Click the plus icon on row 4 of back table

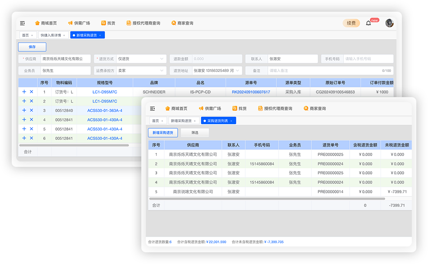click(x=24, y=120)
